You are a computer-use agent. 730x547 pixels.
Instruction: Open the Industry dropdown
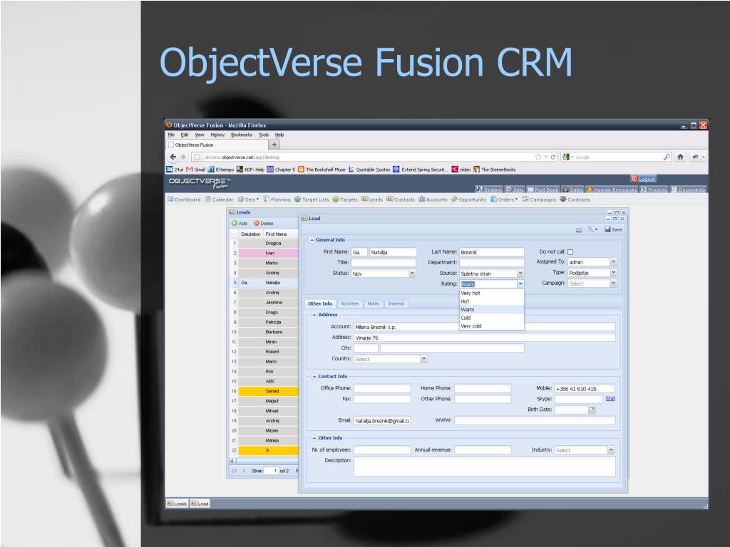pyautogui.click(x=611, y=450)
